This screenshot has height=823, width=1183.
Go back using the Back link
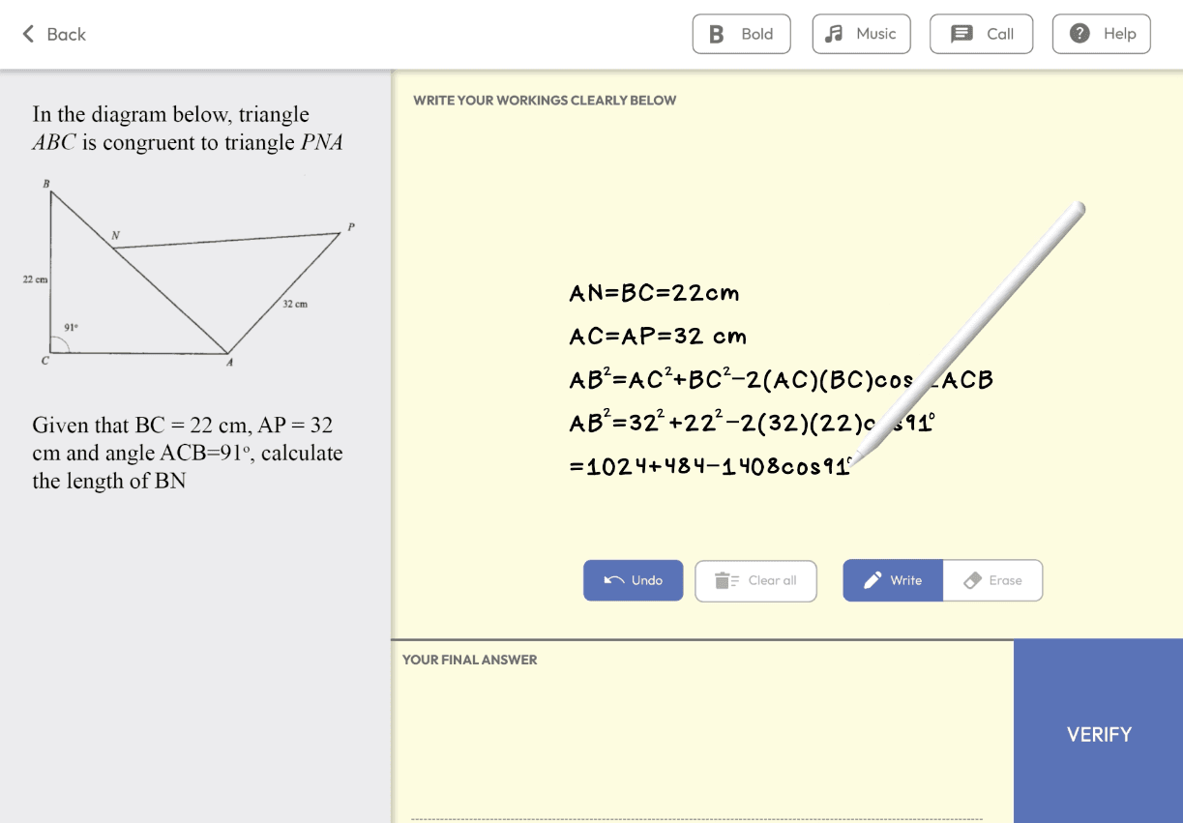click(66, 34)
